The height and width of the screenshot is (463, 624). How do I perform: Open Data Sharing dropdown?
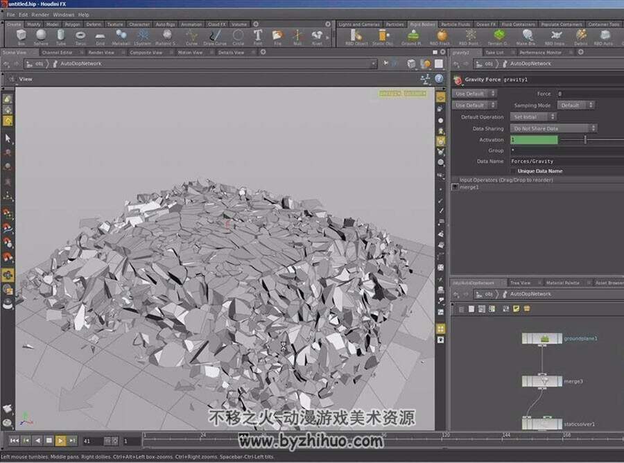point(553,128)
